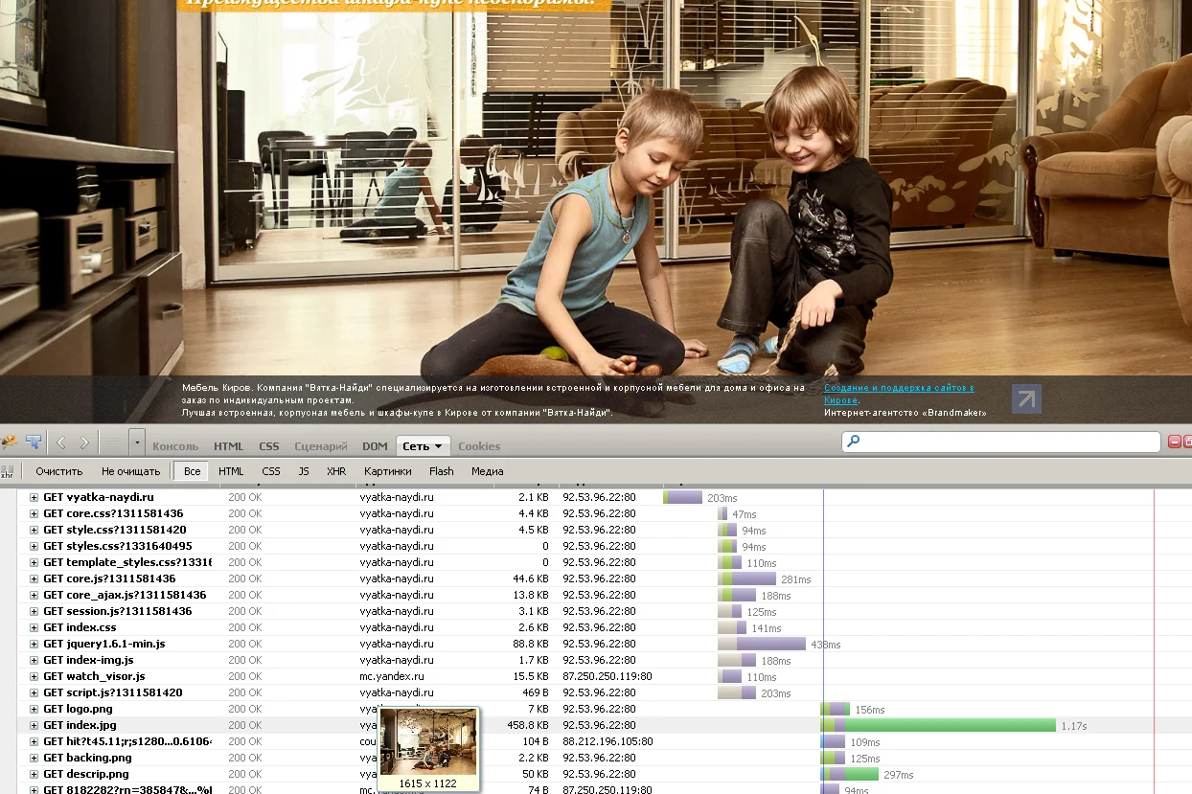The height and width of the screenshot is (794, 1192).
Task: Switch to the HTML panel tab
Action: click(x=229, y=446)
